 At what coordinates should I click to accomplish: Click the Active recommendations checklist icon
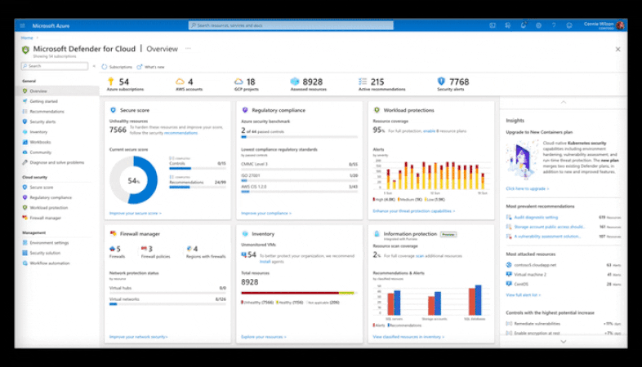[x=363, y=82]
